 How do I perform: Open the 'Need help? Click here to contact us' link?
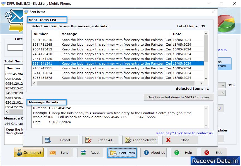point(185,133)
